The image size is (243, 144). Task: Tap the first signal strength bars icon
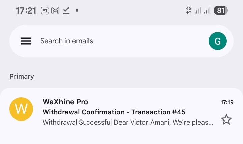pos(198,11)
